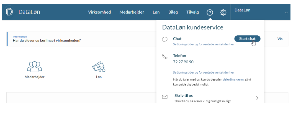Open the Tilvalg menu
Viewport: 301px width, 114px height.
[x=192, y=12]
